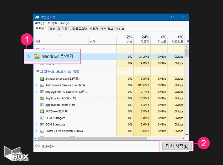Click the Task Manager title bar icon
The image size is (223, 165).
(37, 17)
